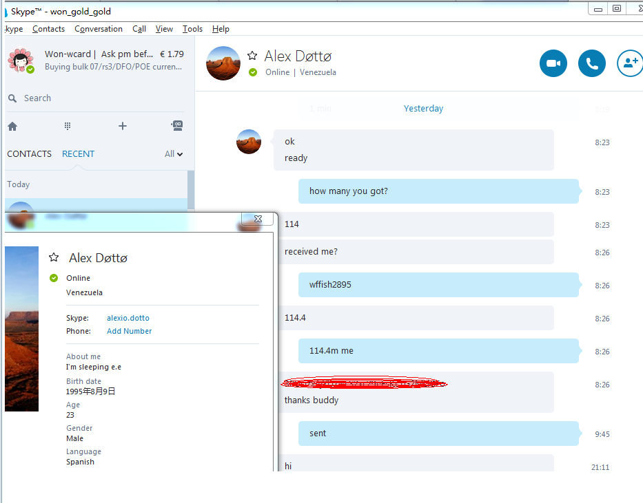Screen dimensions: 643x503
Task: Open the Help menu
Action: click(x=221, y=29)
